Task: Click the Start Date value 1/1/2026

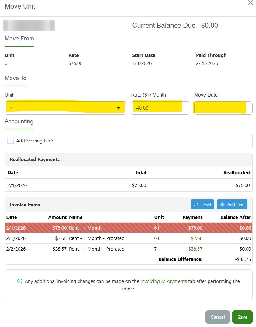Action: point(142,63)
